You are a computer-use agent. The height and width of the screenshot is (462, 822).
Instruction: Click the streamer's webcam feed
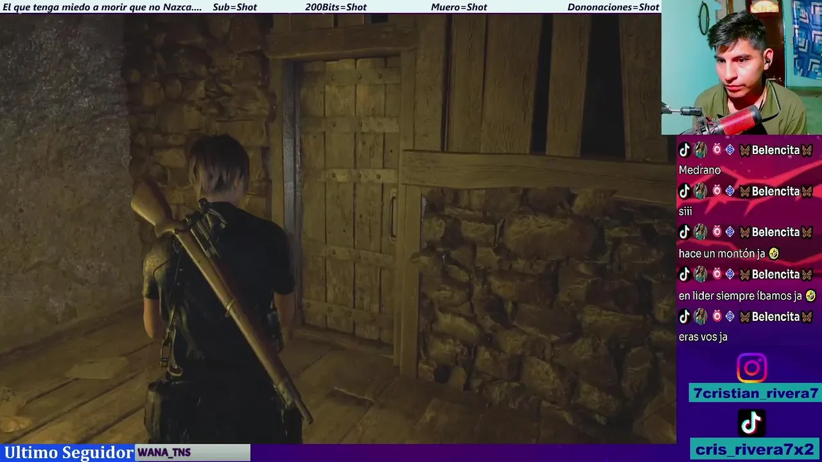coord(742,67)
